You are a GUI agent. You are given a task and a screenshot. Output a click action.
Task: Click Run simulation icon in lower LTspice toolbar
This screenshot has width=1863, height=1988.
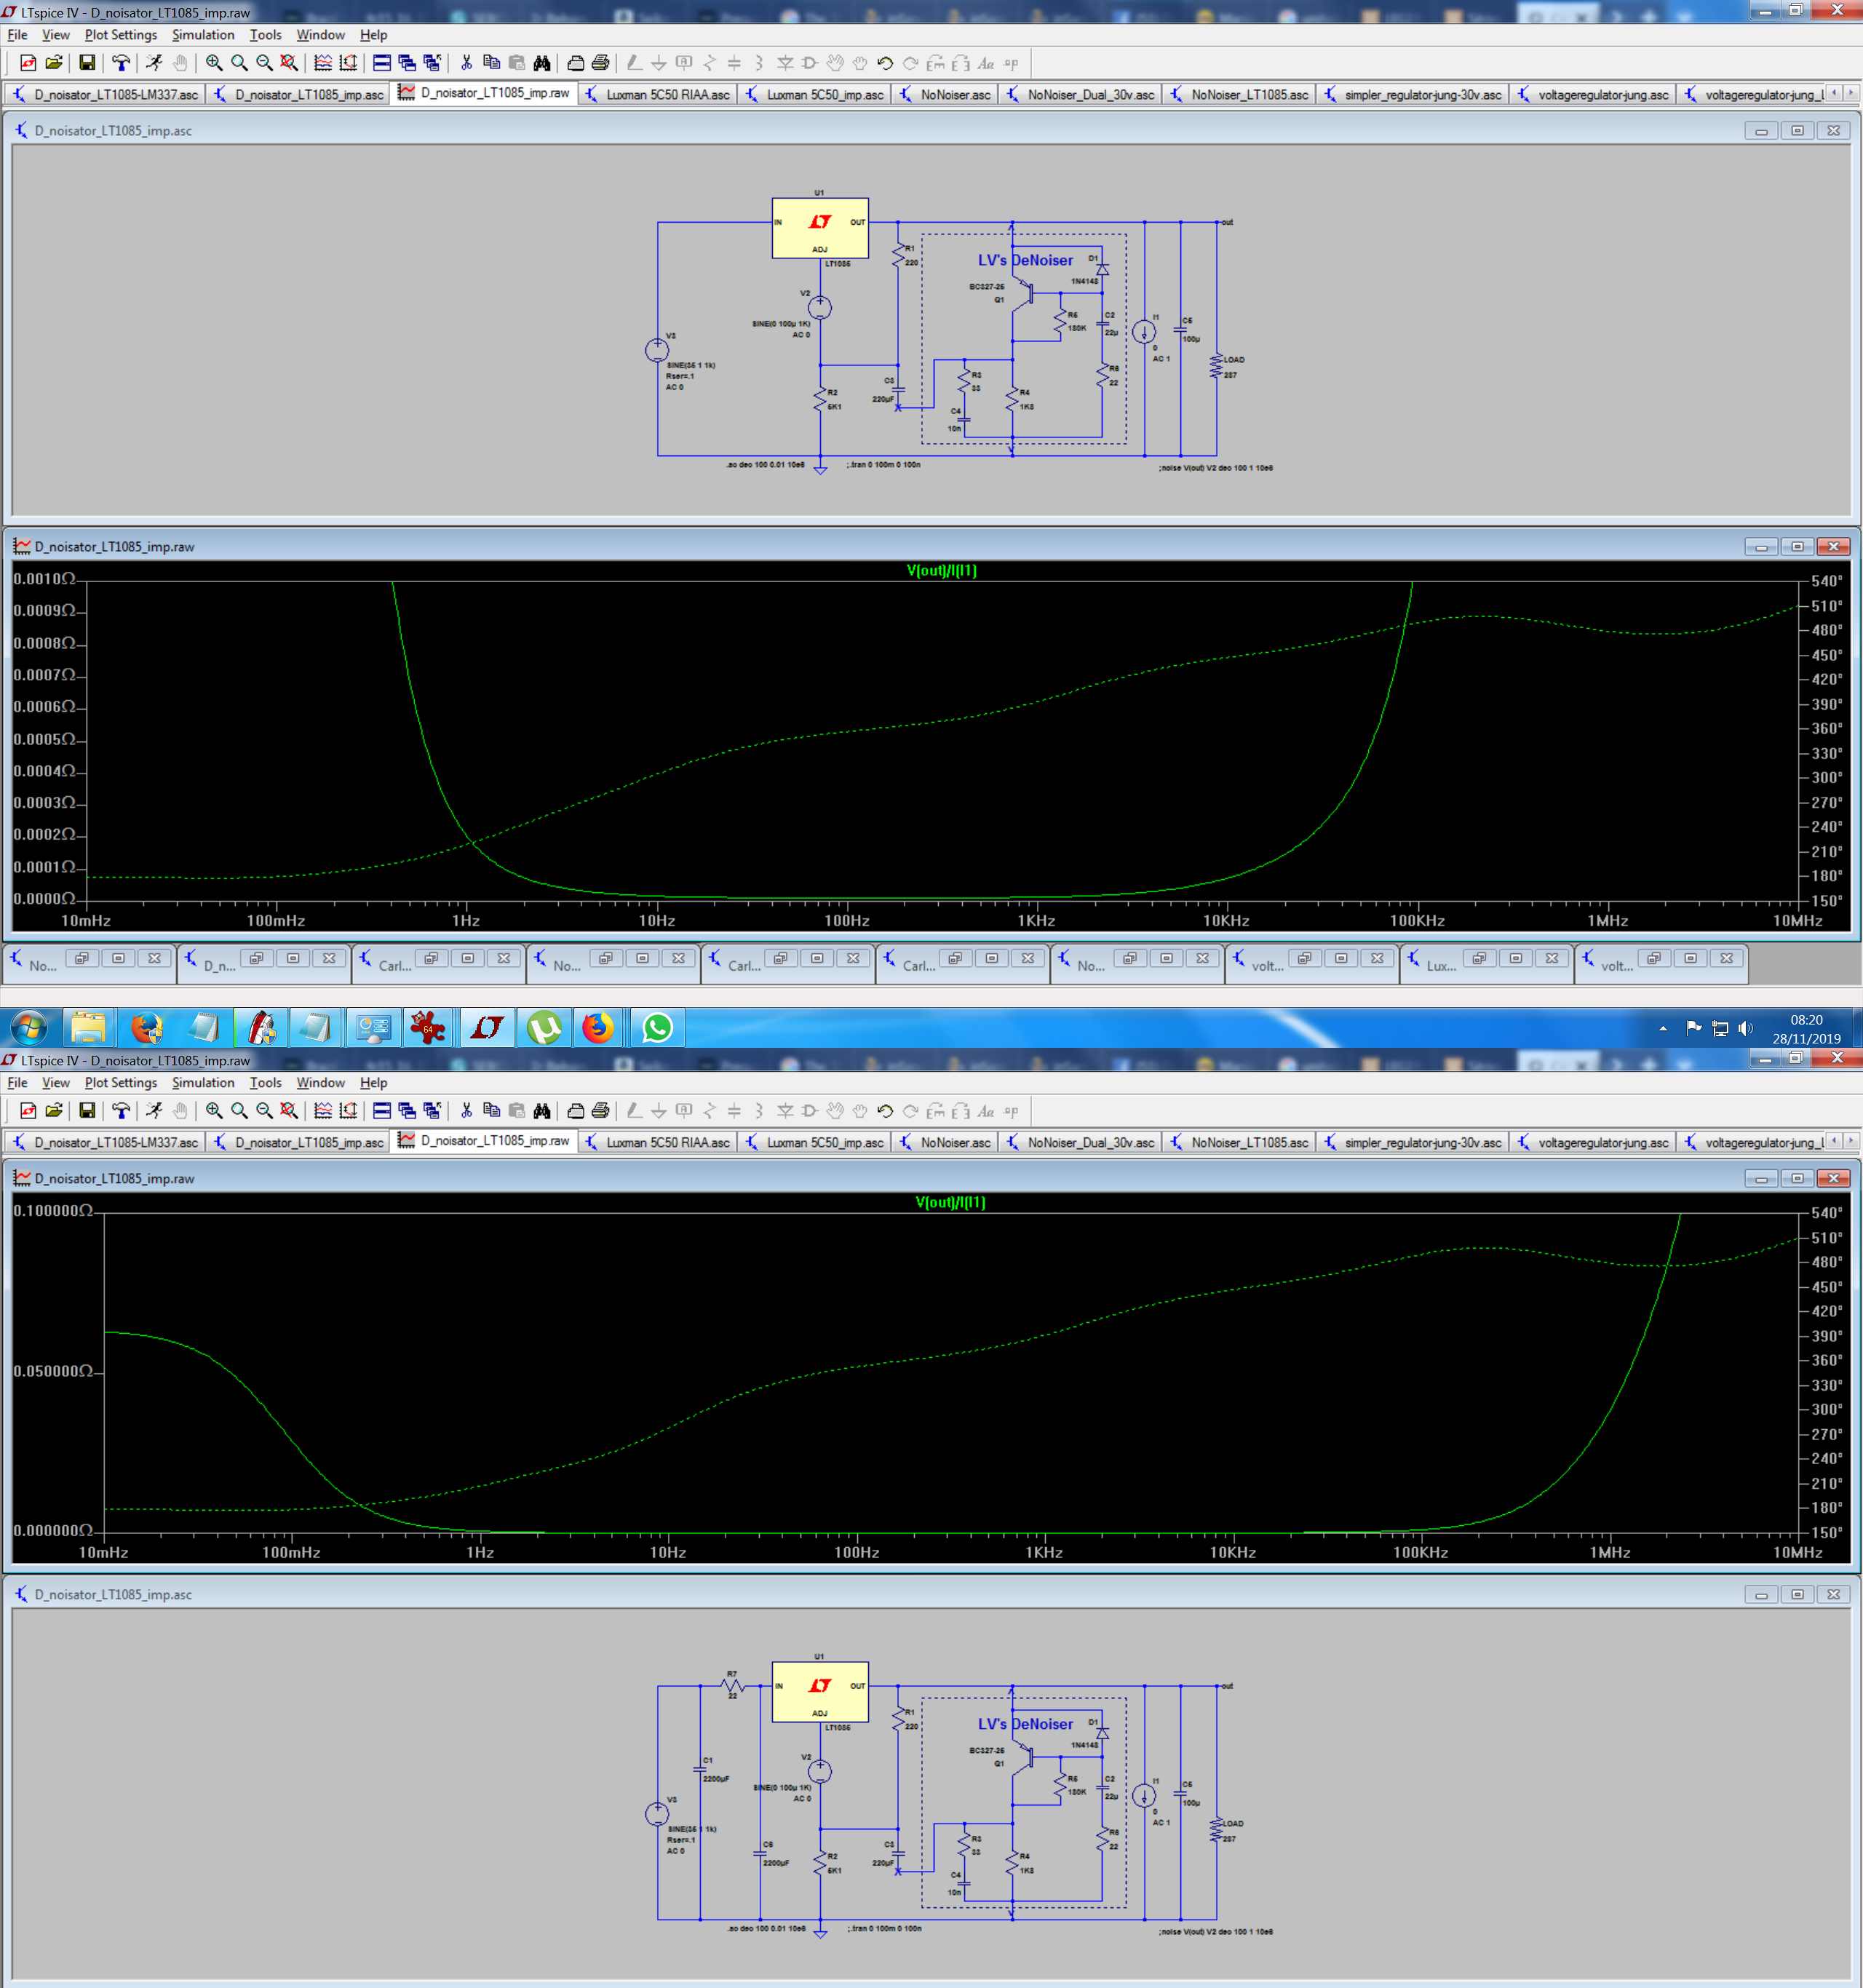[154, 1111]
